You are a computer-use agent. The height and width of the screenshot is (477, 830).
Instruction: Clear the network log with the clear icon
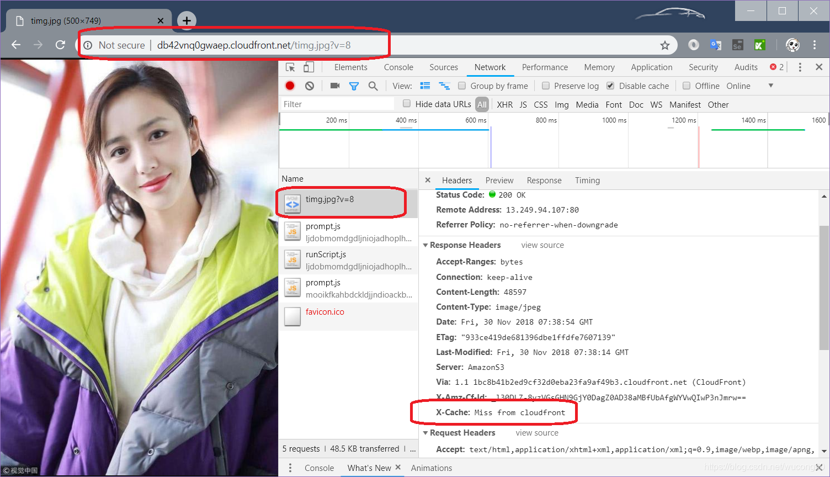pyautogui.click(x=310, y=86)
